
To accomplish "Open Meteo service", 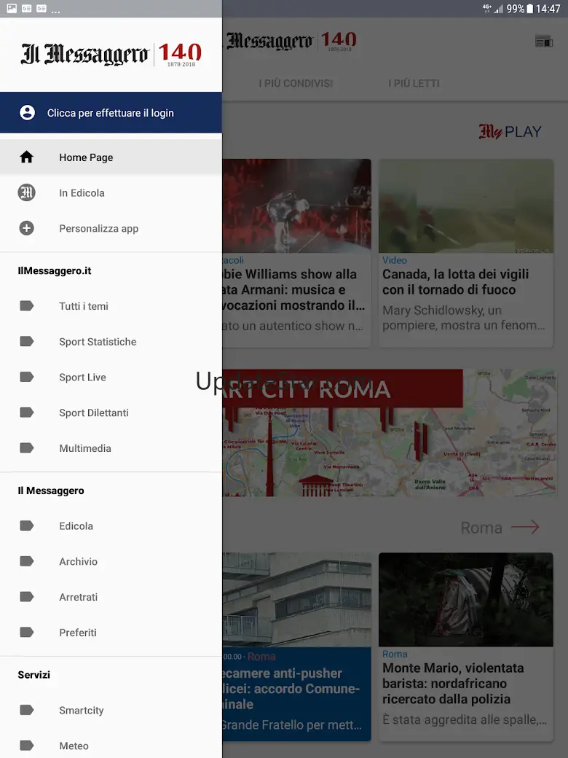I will click(x=111, y=746).
